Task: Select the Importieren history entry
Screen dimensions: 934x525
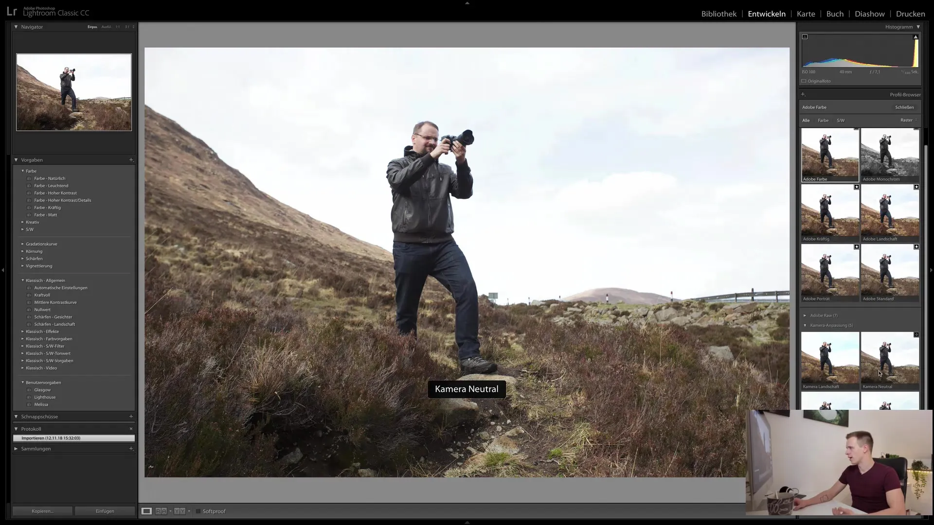Action: coord(74,438)
